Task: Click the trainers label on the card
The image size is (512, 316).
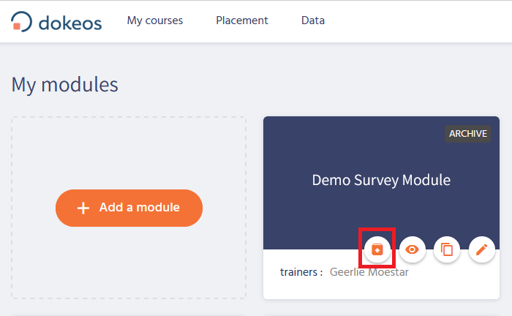Action: pyautogui.click(x=301, y=272)
